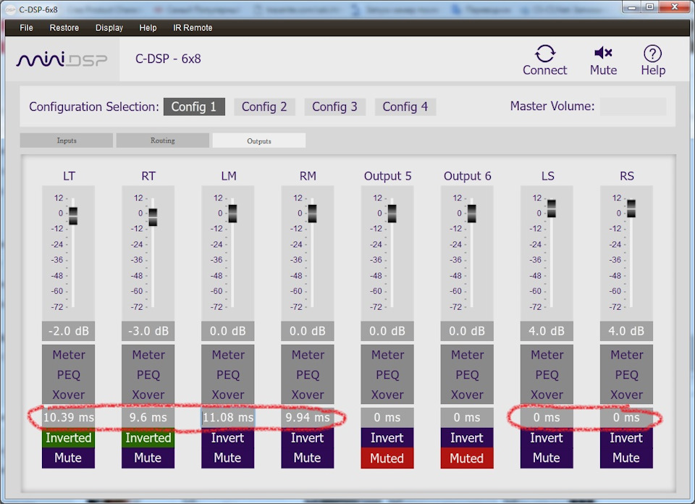Viewport: 695px width, 504px height.
Task: Open Xover for the LS output
Action: coord(547,395)
